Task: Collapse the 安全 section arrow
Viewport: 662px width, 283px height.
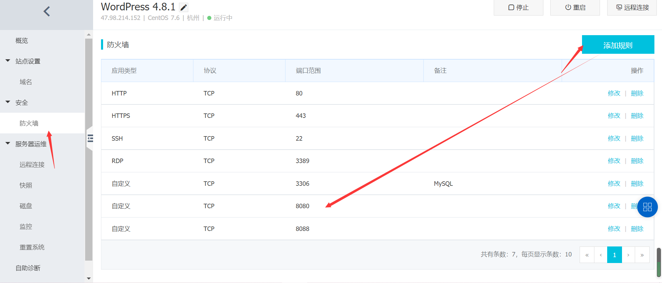Action: pyautogui.click(x=8, y=102)
